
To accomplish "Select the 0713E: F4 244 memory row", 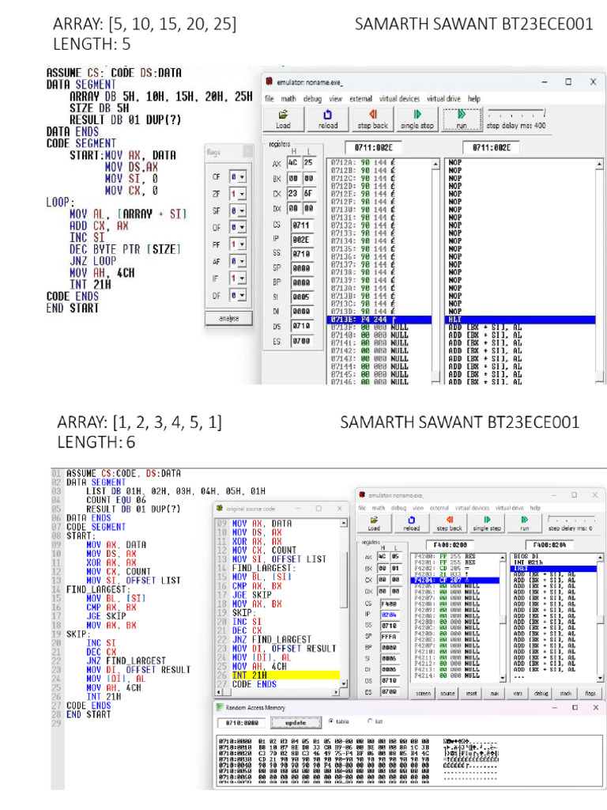I will [x=379, y=320].
